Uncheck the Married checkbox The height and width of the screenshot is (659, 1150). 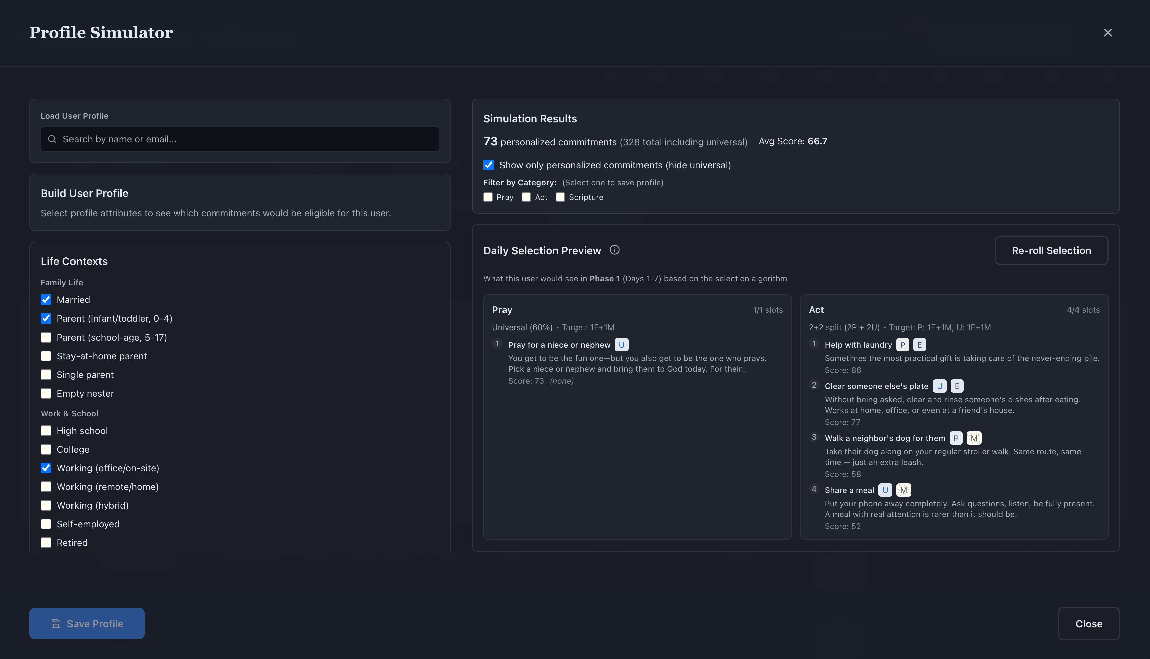point(46,300)
